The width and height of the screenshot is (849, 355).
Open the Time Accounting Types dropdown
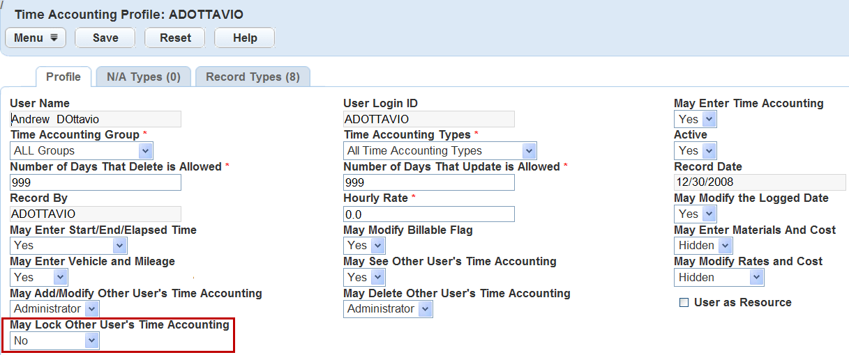[x=440, y=151]
